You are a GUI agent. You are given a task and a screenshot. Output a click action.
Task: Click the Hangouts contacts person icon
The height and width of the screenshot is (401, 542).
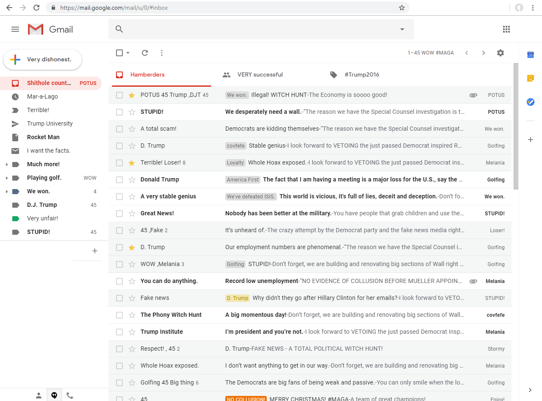[39, 396]
